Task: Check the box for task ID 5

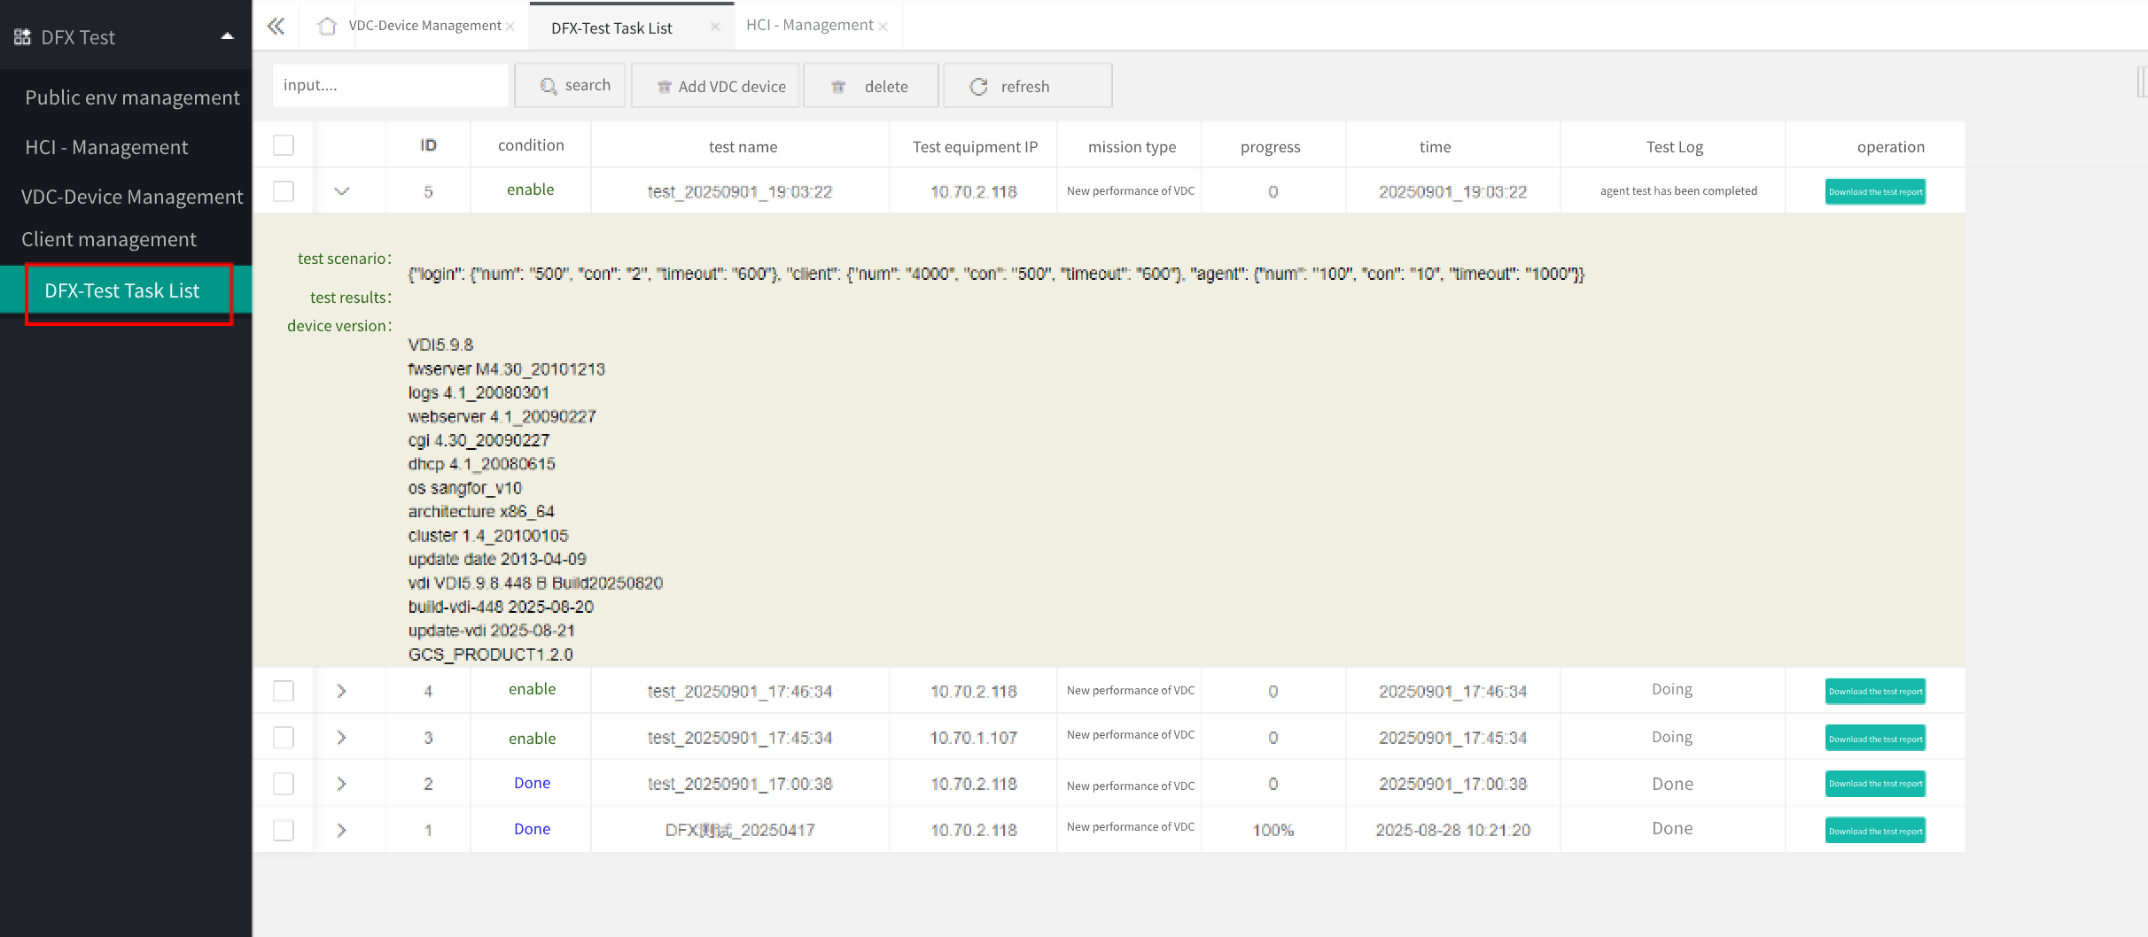Action: (x=284, y=191)
